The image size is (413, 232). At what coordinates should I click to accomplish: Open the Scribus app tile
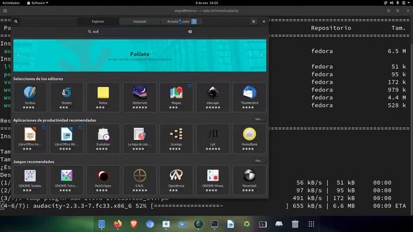(30, 97)
